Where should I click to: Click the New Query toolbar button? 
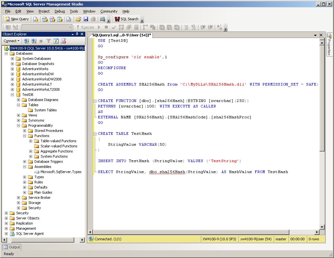17,19
